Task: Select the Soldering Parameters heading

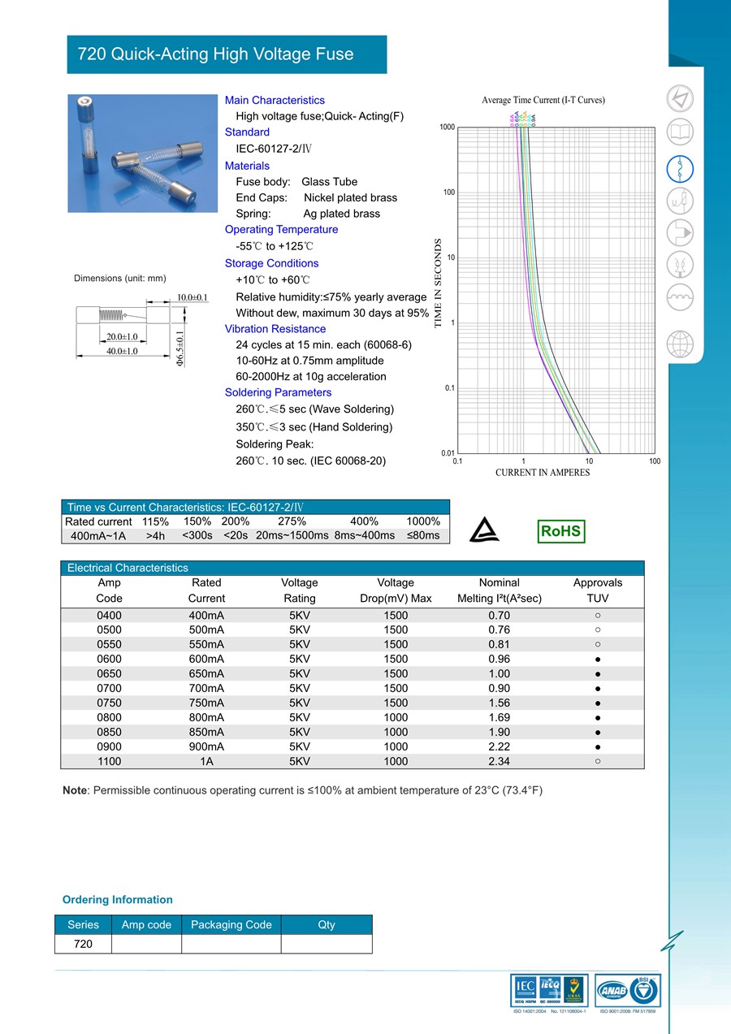Action: [x=278, y=392]
